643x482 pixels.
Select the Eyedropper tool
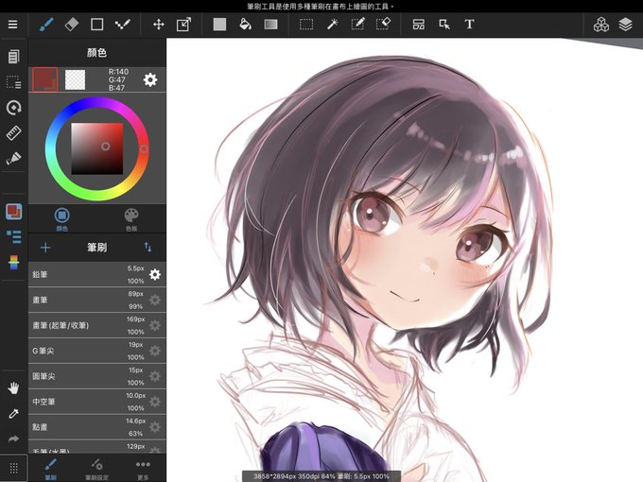[x=13, y=414]
